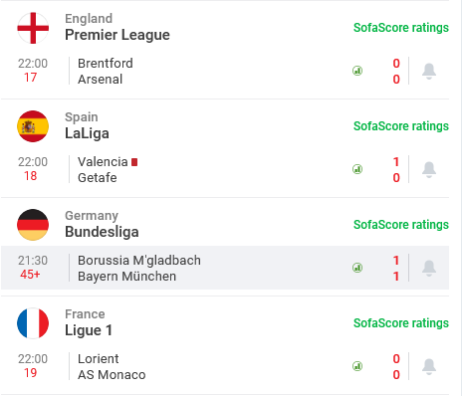Open the Brentford vs Arsenal match
Viewport: 463px width, 396px height.
[x=225, y=71]
